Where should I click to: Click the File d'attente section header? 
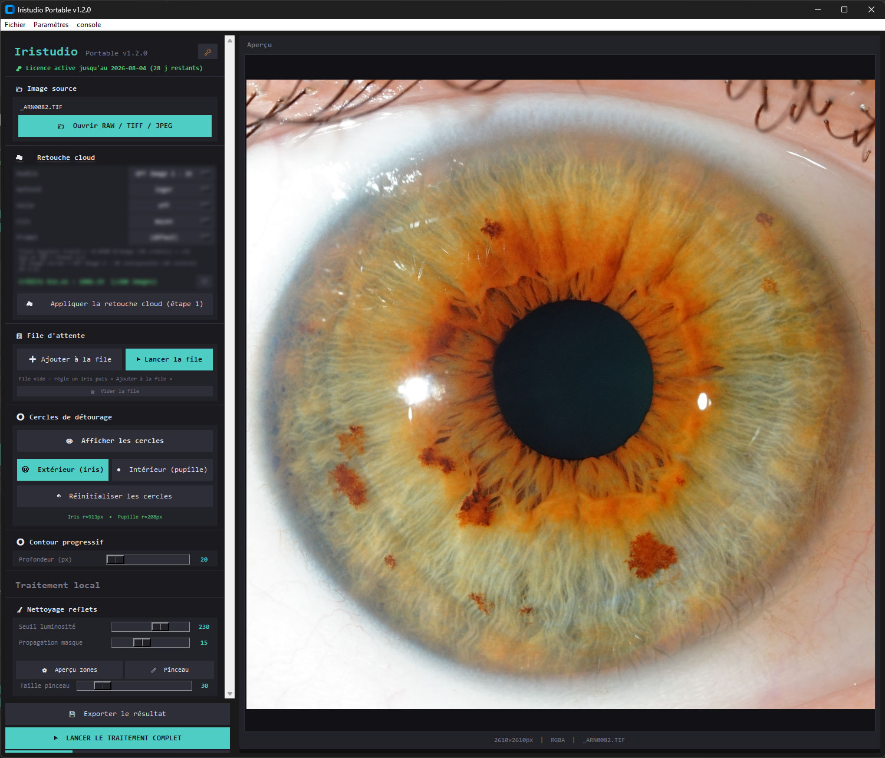56,336
